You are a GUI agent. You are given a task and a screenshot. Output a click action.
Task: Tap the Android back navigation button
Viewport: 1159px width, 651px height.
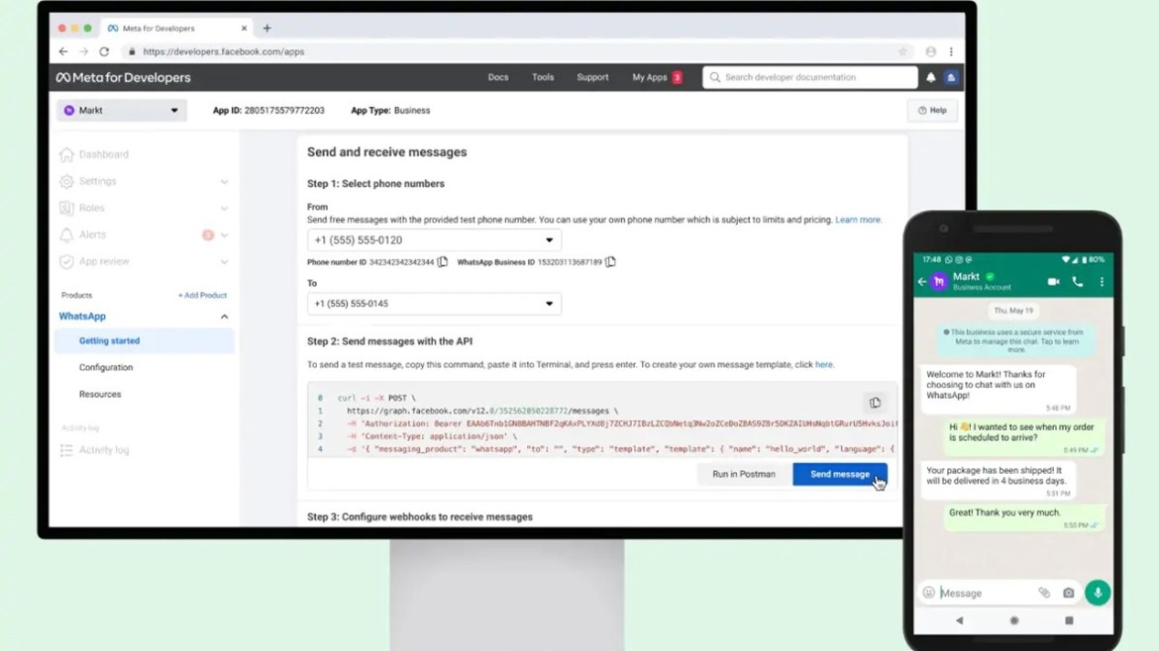click(x=960, y=620)
